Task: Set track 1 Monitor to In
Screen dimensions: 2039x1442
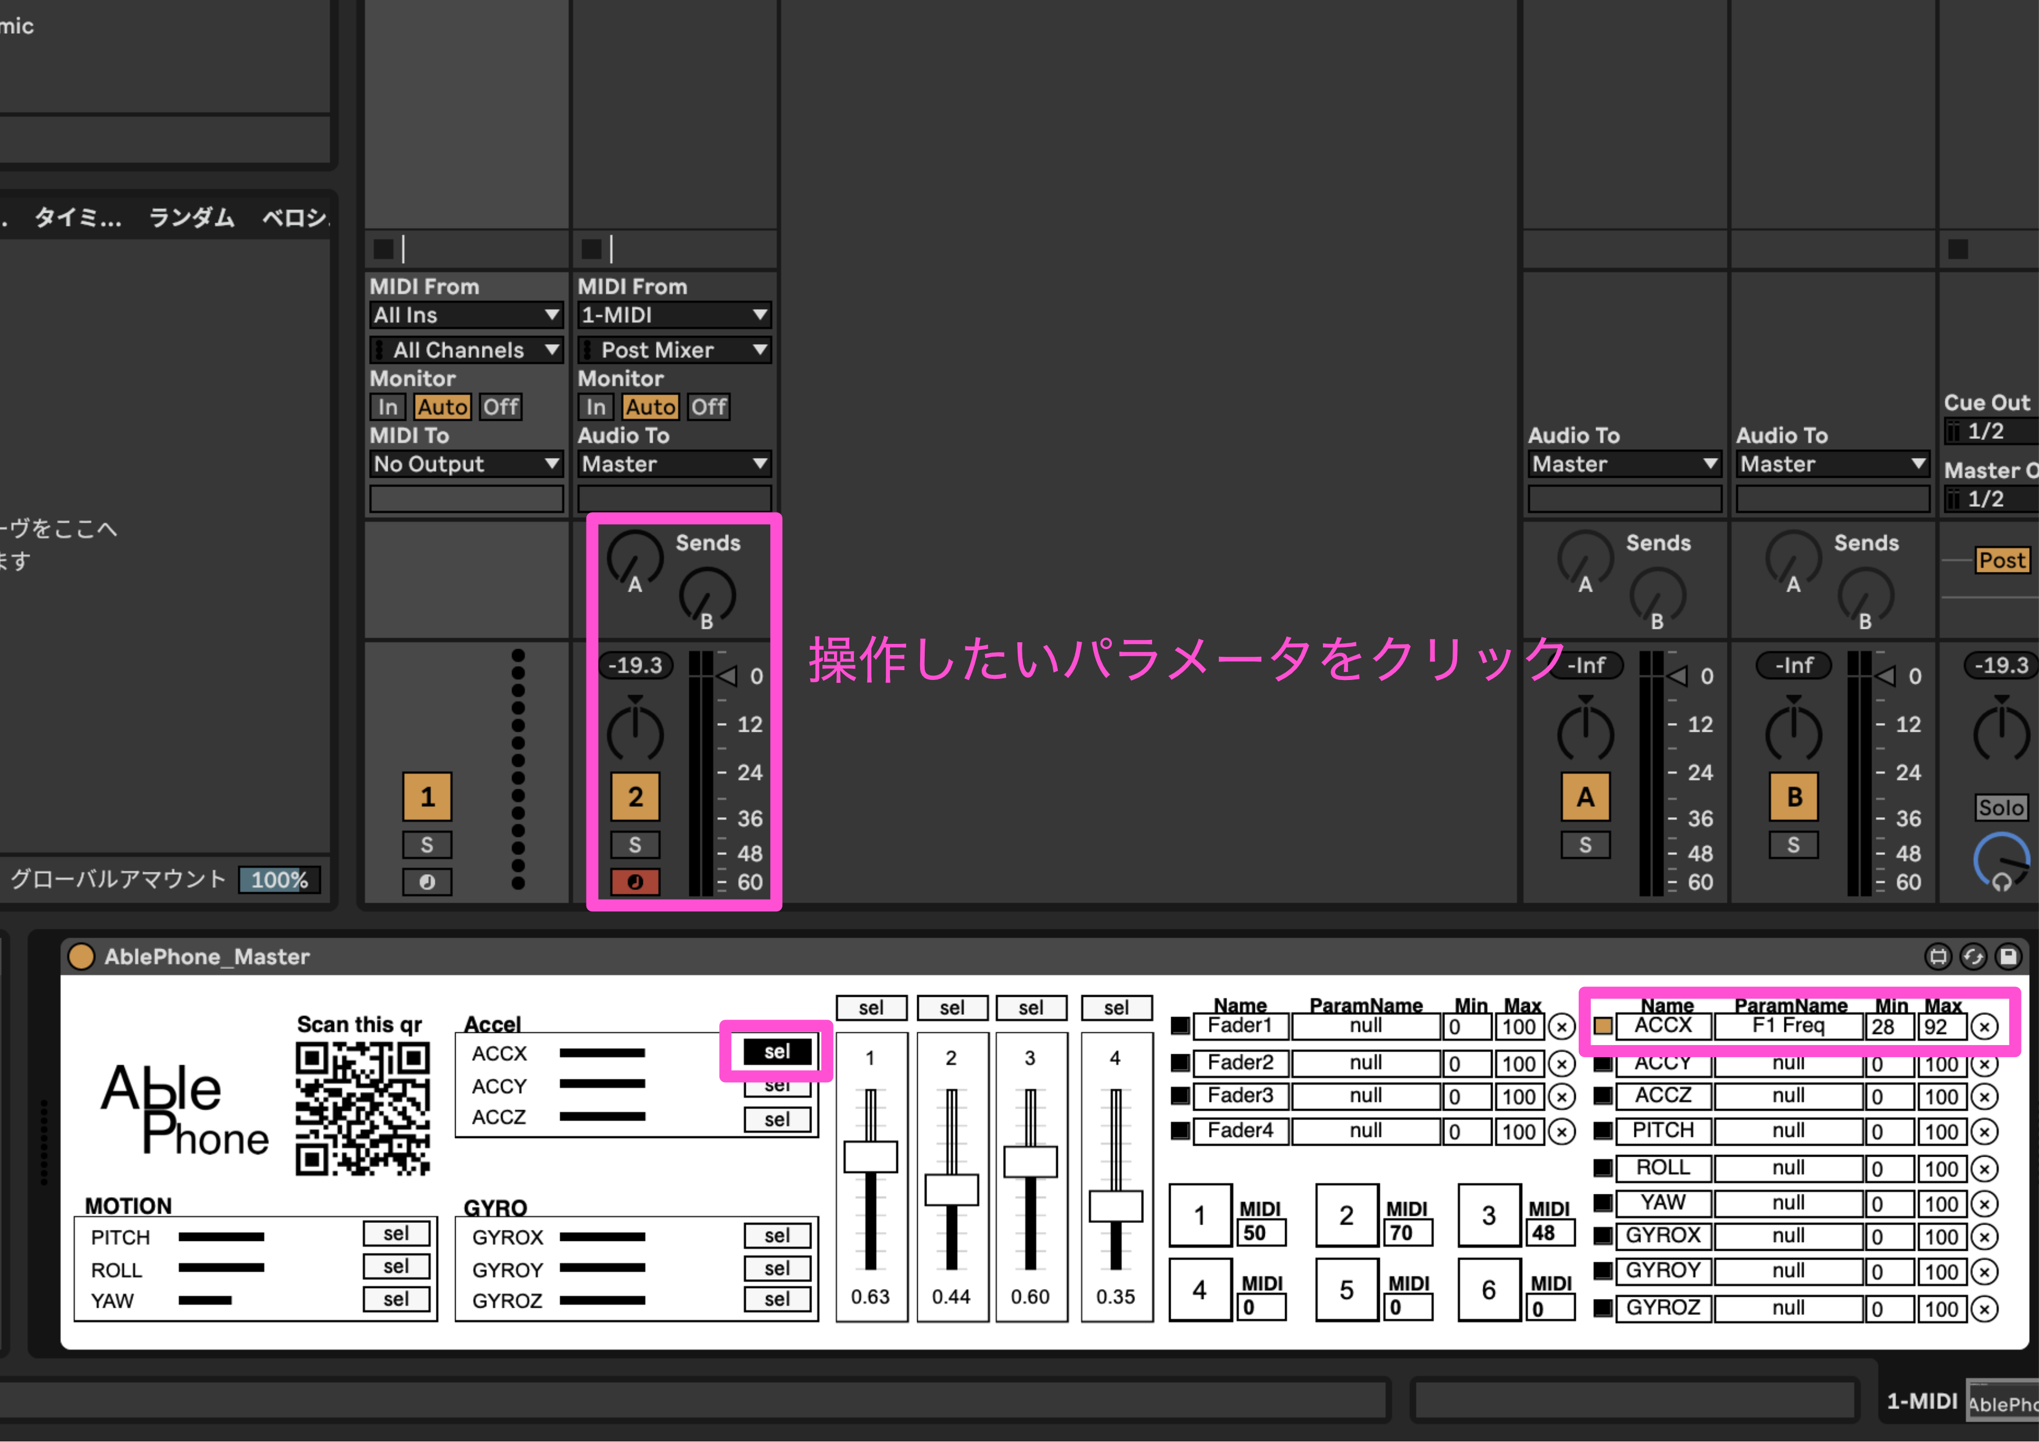Action: click(387, 407)
